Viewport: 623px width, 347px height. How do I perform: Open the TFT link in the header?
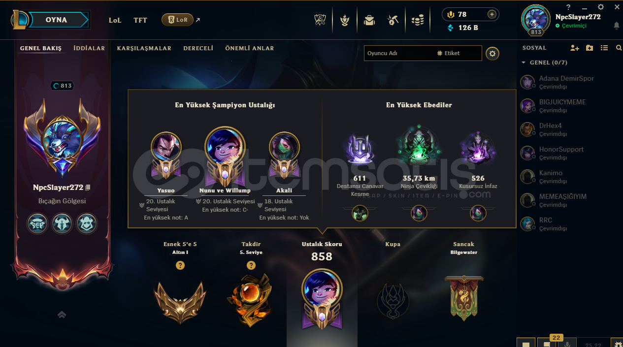[x=140, y=20]
